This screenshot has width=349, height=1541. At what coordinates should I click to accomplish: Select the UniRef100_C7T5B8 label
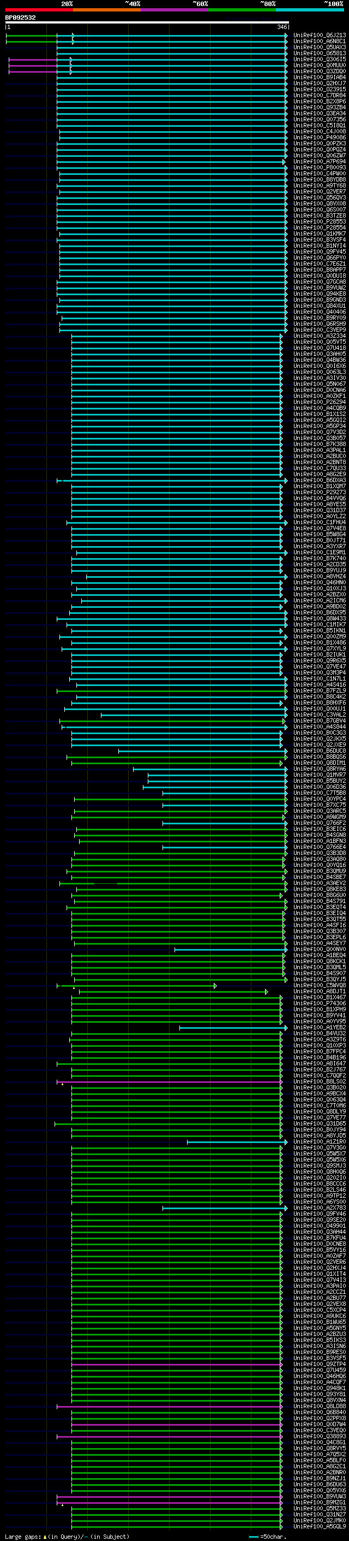pyautogui.click(x=319, y=793)
